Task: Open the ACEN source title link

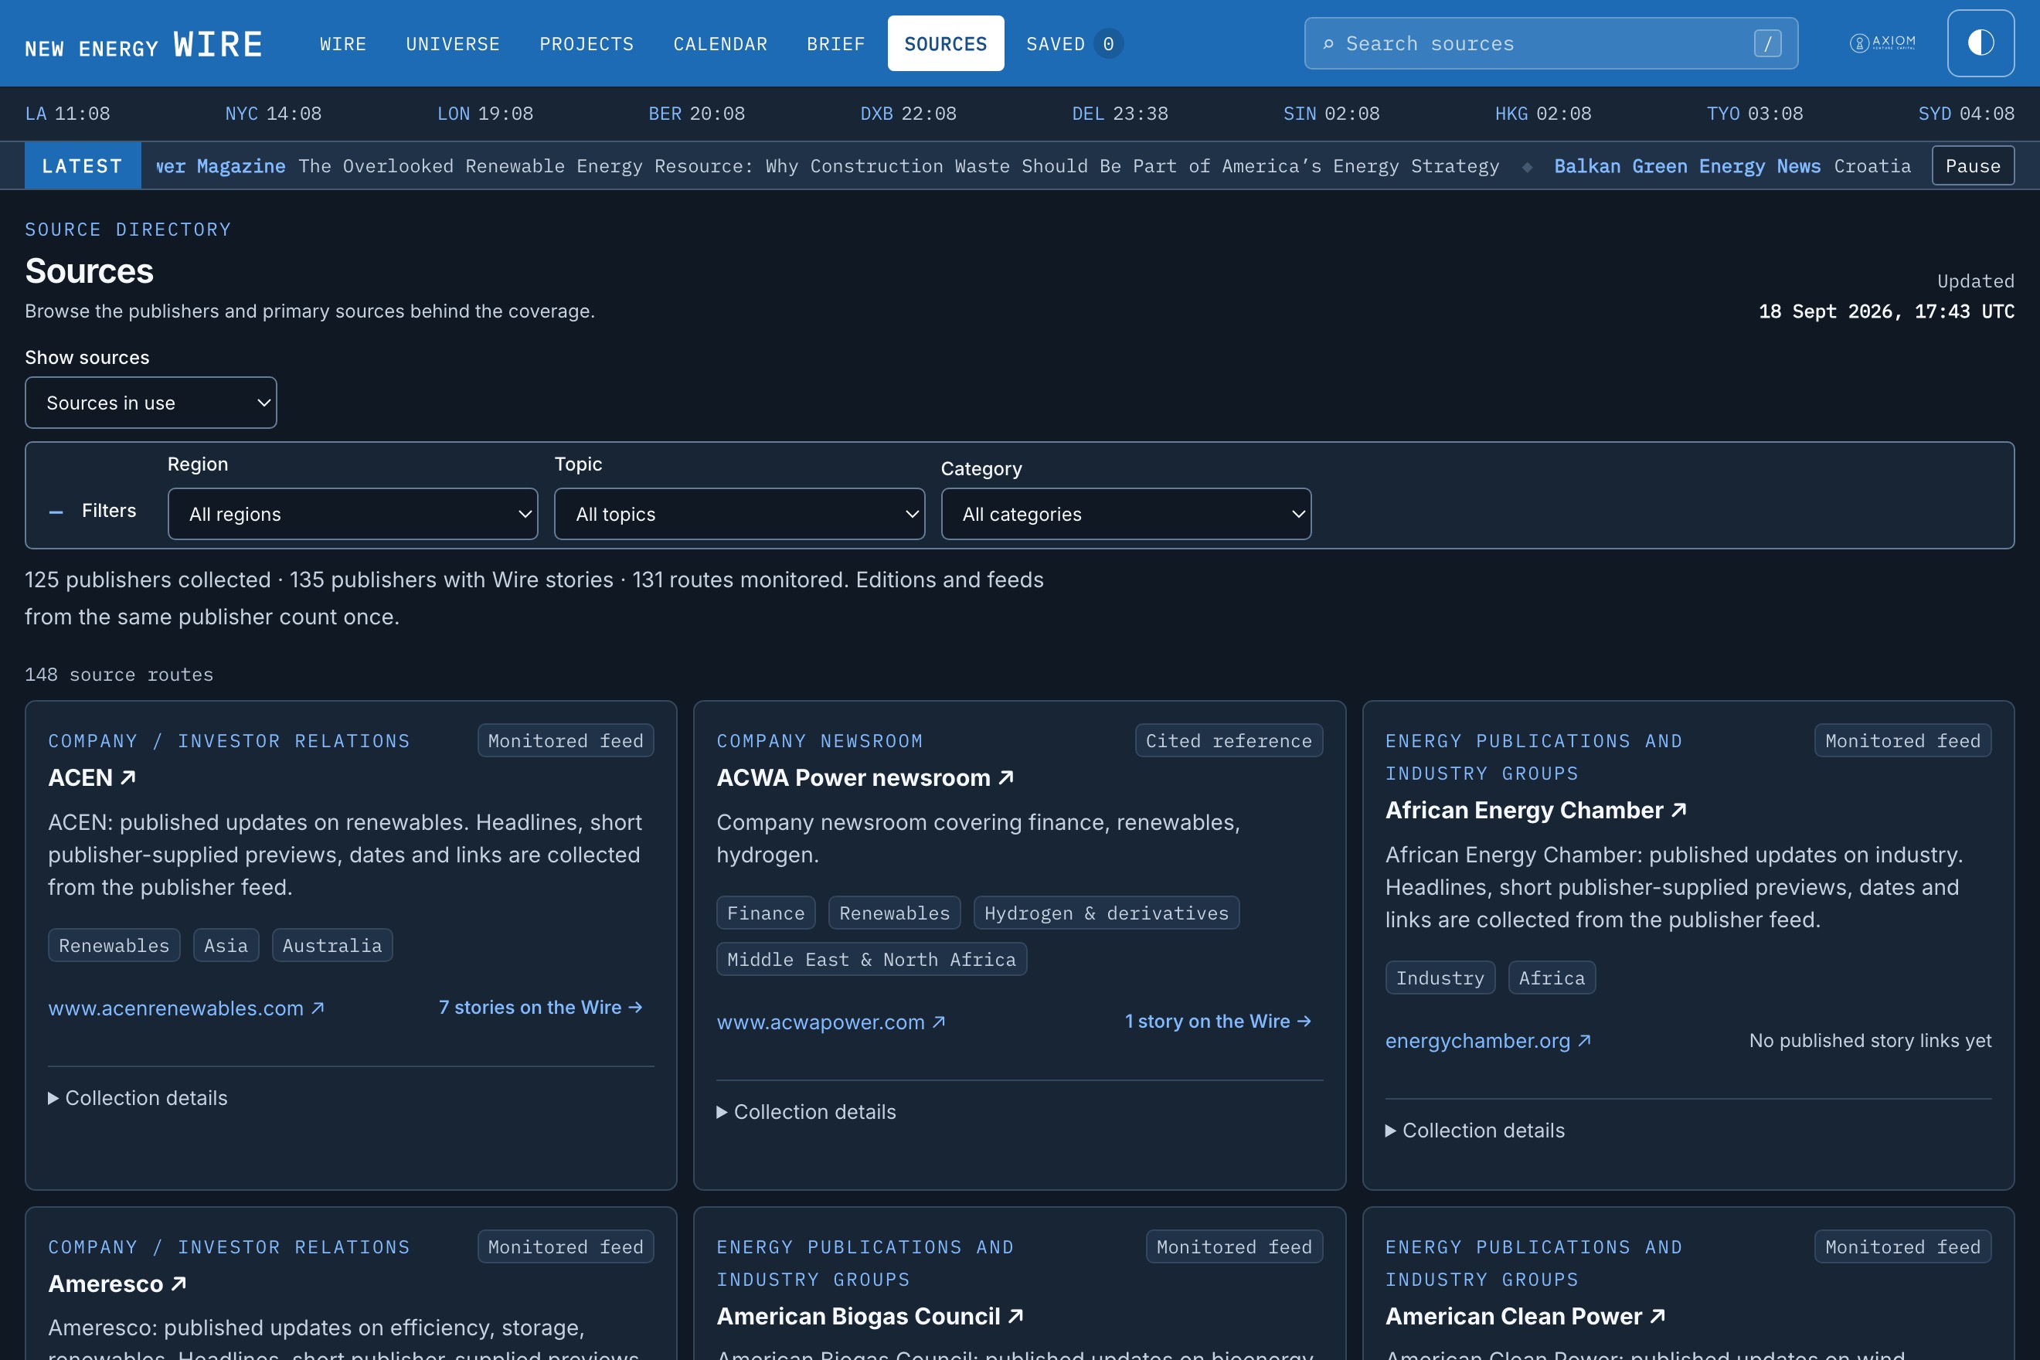Action: [92, 777]
